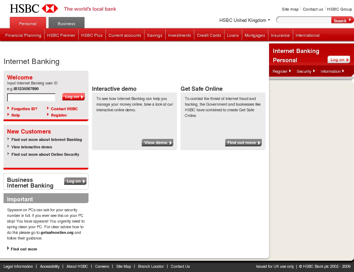Screen dimensions: 354x272
Task: Open the Current accounts menu item
Action: pyautogui.click(x=125, y=35)
